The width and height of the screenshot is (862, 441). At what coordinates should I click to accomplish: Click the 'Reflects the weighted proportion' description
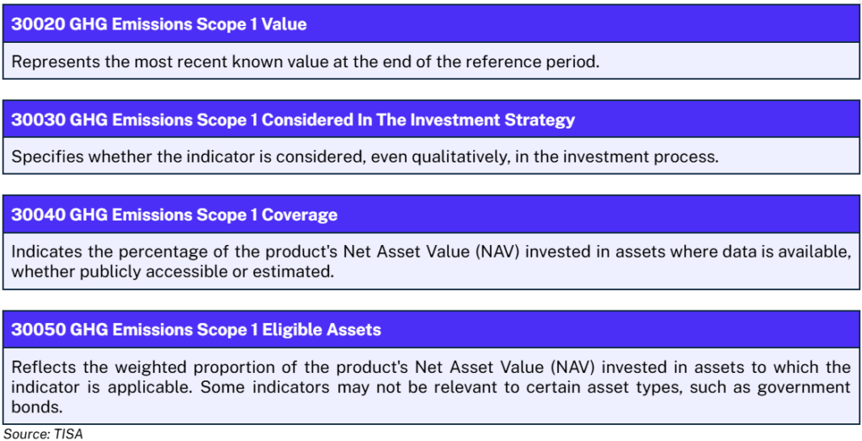coord(430,387)
